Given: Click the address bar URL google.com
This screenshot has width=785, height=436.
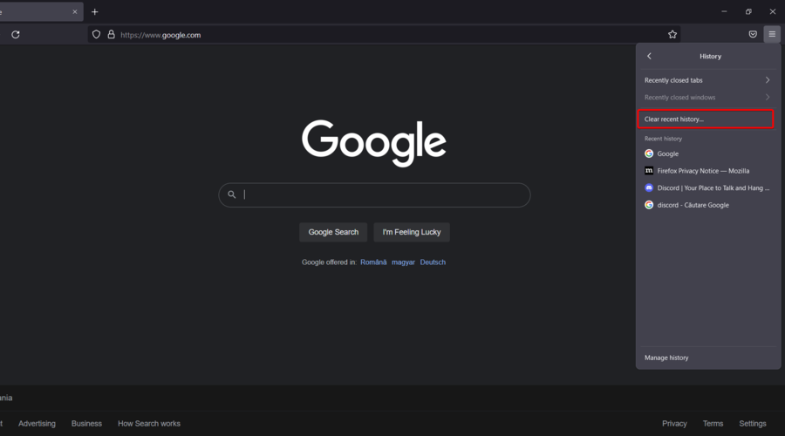Looking at the screenshot, I should coord(160,35).
